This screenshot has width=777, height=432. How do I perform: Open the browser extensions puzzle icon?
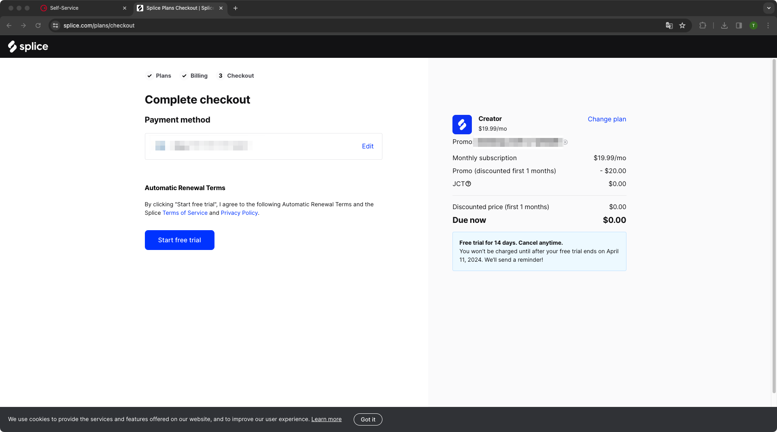tap(703, 25)
